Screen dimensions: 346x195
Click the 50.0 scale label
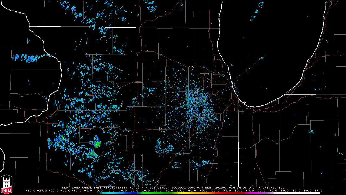coord(216,190)
